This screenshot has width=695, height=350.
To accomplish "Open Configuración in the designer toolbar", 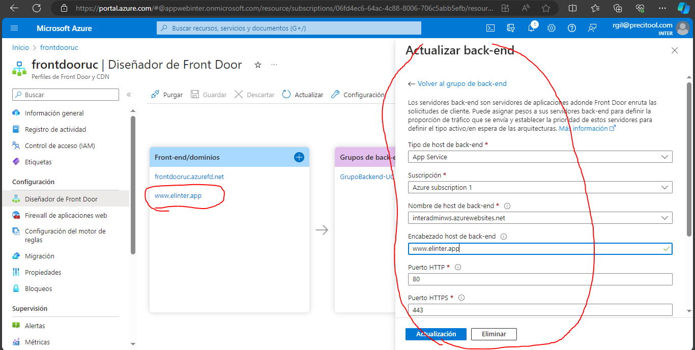I will (x=358, y=95).
